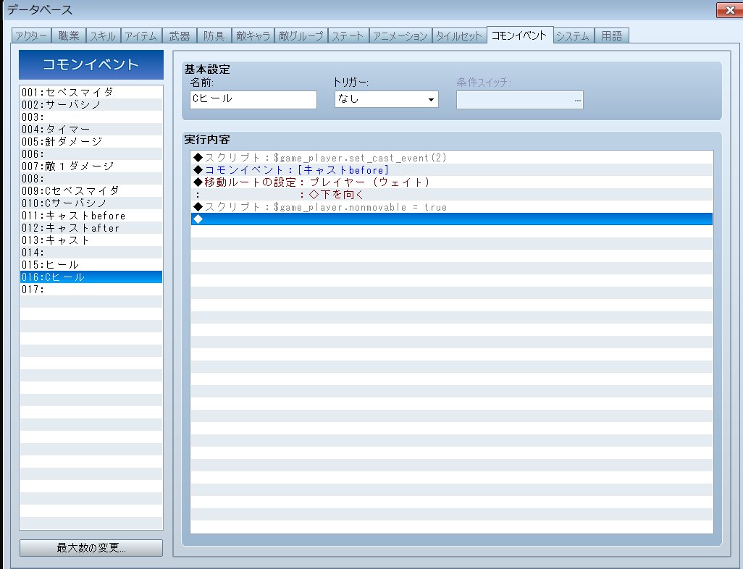Select list entry 004:タイマー
Screen dimensions: 743x569
click(91, 129)
